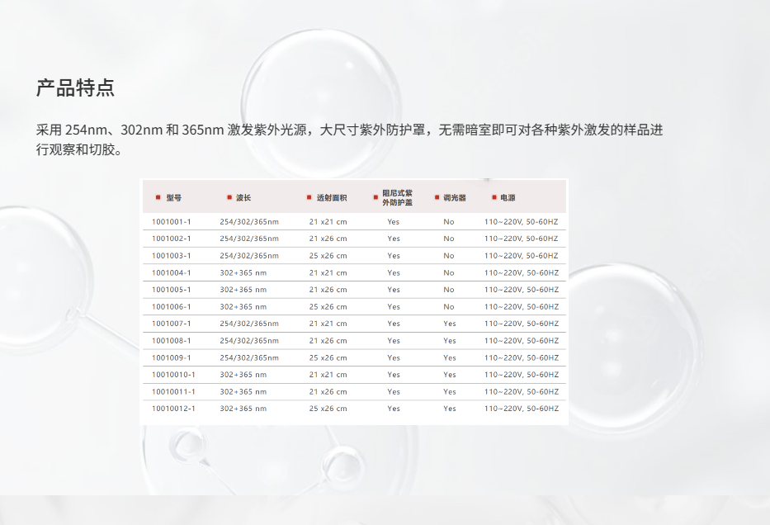Click the power supply value in row 10010010-1
The width and height of the screenshot is (770, 525).
(522, 375)
